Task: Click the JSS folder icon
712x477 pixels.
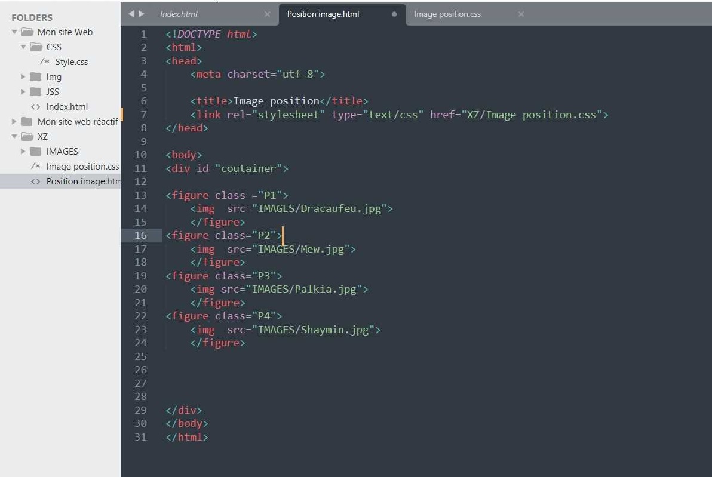Action: pos(36,92)
